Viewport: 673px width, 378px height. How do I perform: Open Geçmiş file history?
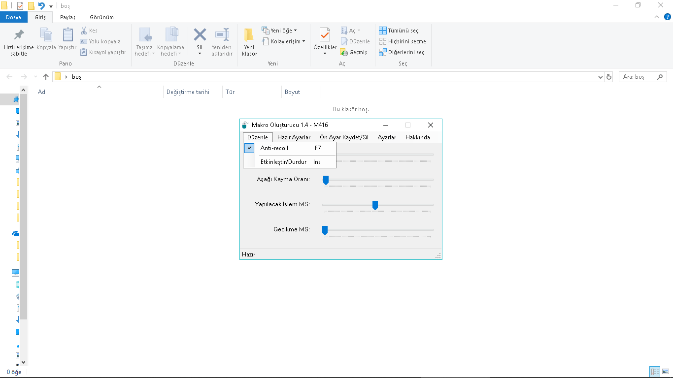354,52
